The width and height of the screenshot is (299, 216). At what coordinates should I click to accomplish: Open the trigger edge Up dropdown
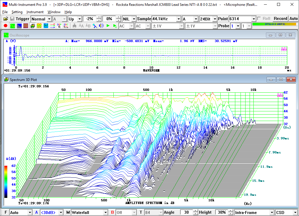point(80,19)
